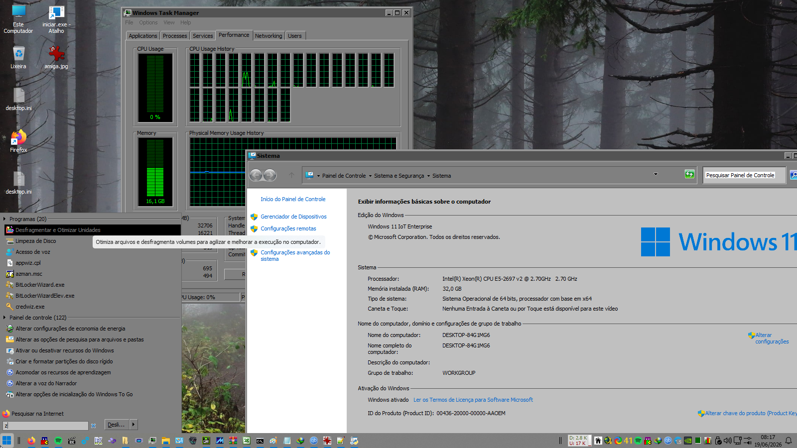Viewport: 797px width, 448px height.
Task: Click the Pesquisar Painel de Controle search box
Action: (x=744, y=175)
